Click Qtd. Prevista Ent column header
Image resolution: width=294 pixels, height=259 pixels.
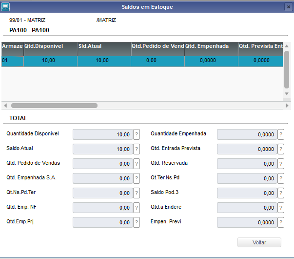point(261,49)
